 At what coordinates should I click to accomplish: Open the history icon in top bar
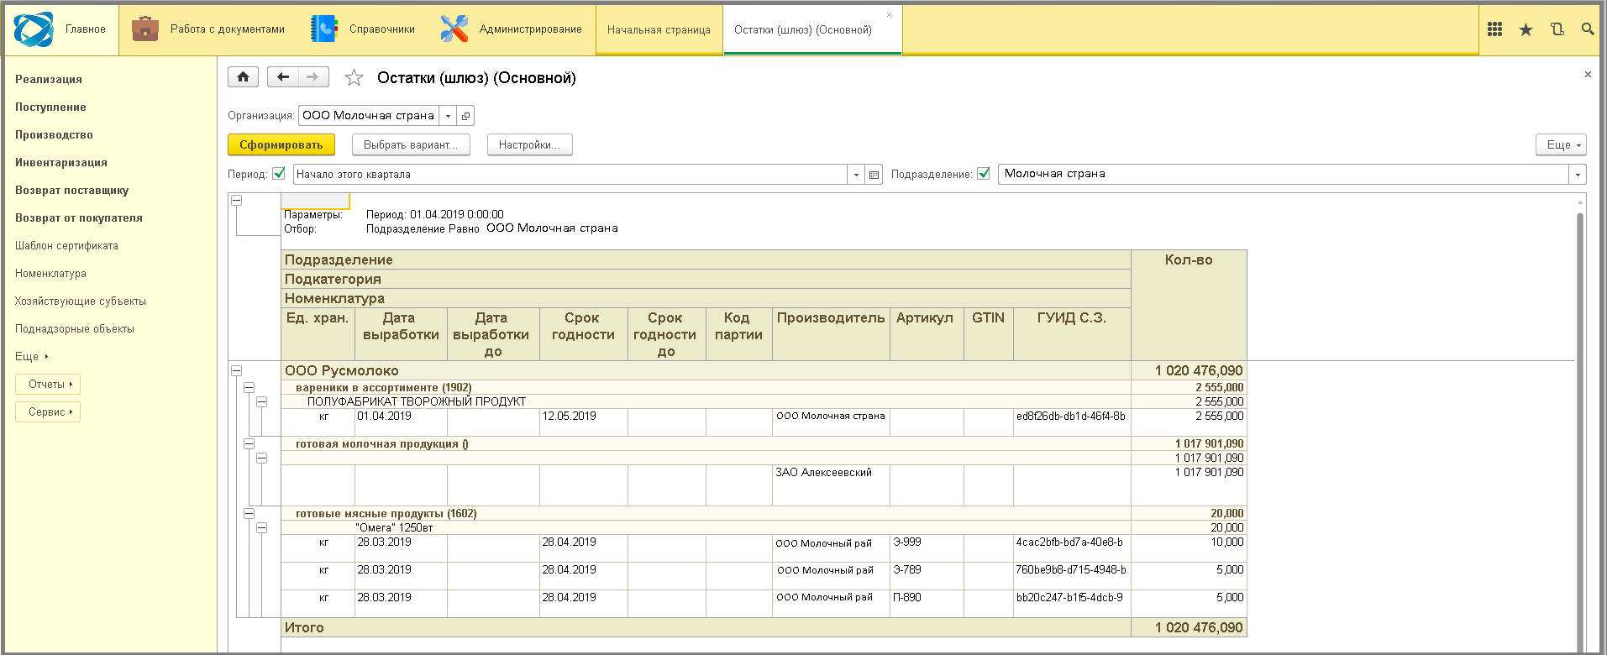pyautogui.click(x=1557, y=29)
